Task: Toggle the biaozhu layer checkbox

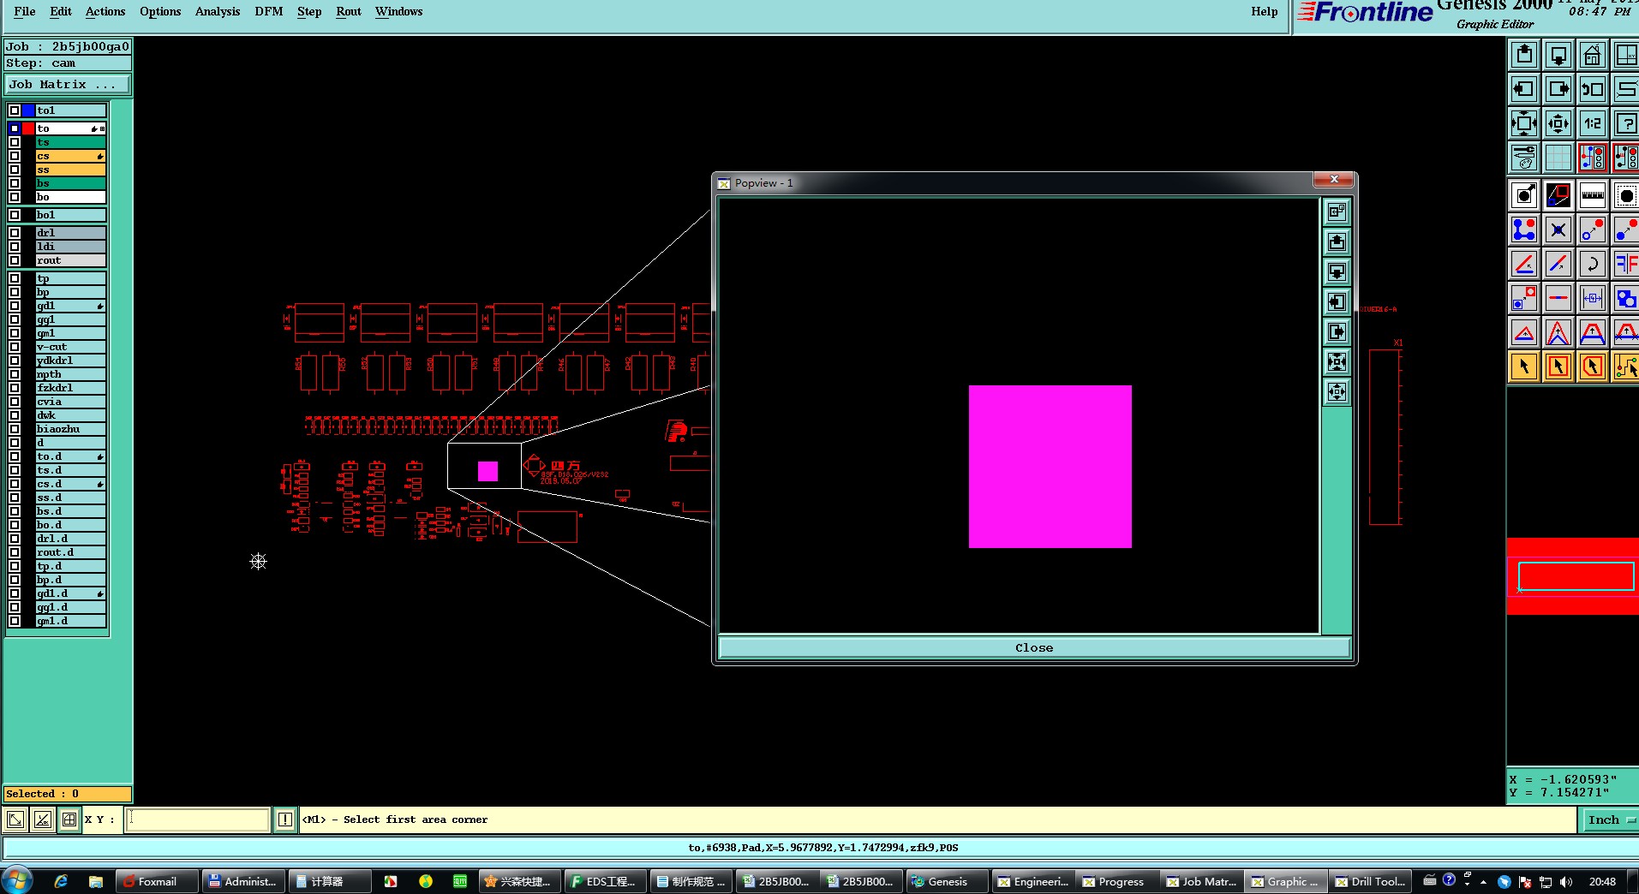Action: point(15,429)
